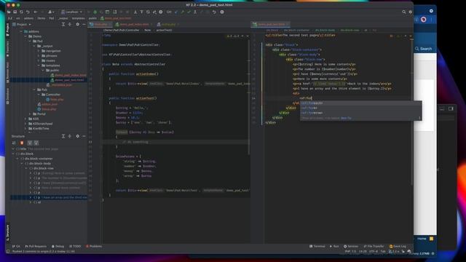Open the Git tool window button
This screenshot has width=466, height=262.
click(x=16, y=246)
